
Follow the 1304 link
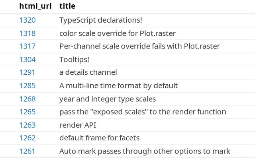(x=27, y=59)
